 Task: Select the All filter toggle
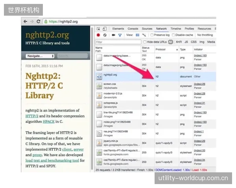pos(171,42)
